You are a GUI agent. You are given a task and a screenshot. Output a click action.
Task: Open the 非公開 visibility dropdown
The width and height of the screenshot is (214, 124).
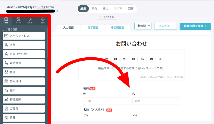(143, 26)
